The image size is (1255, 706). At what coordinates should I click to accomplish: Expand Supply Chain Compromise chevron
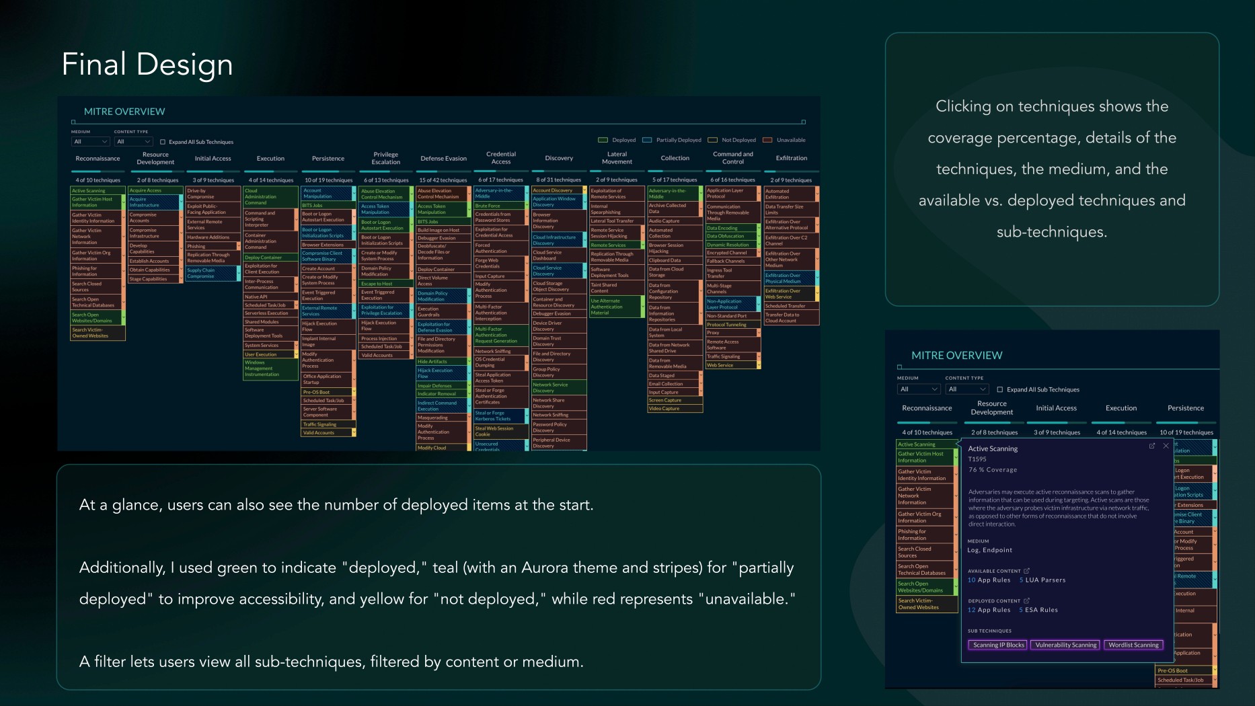238,274
